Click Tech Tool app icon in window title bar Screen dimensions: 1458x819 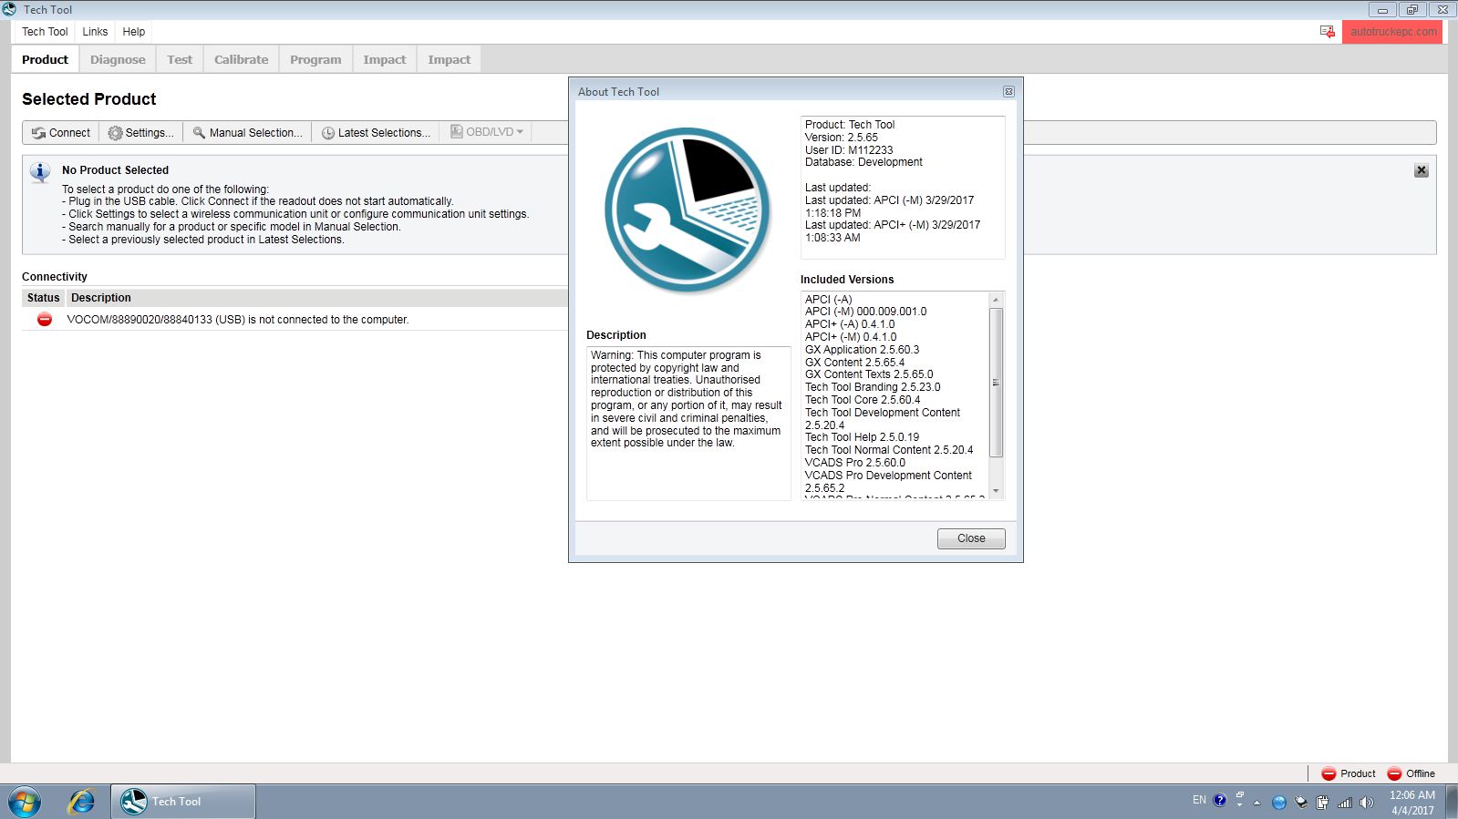pyautogui.click(x=9, y=9)
